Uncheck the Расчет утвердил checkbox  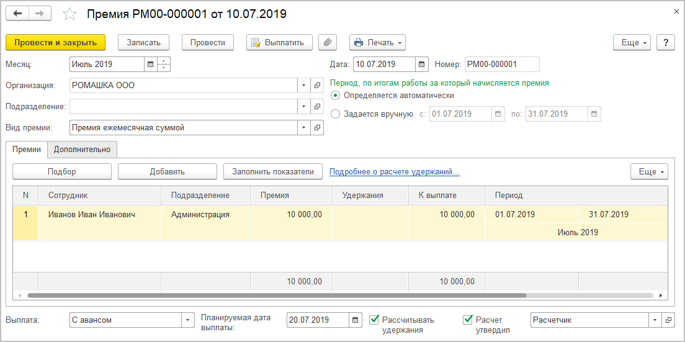pyautogui.click(x=468, y=320)
